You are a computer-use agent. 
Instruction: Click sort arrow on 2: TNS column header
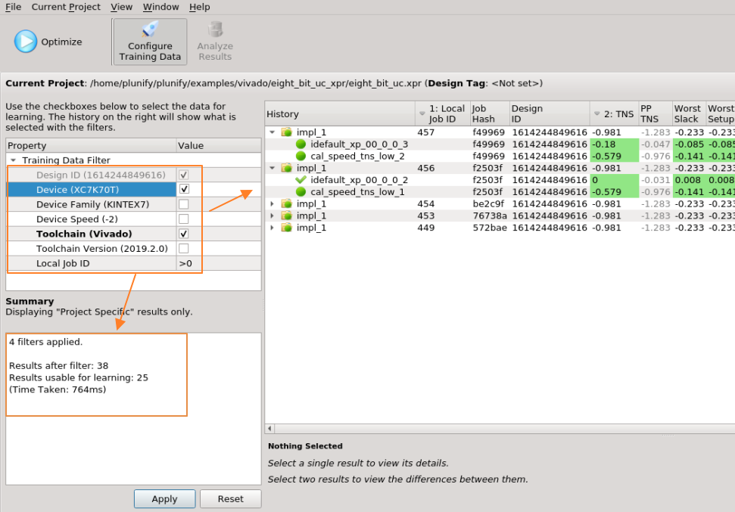pos(597,113)
